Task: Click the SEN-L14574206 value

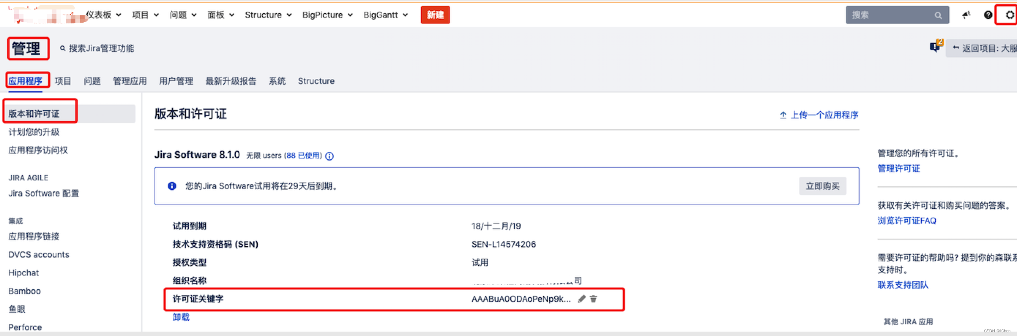Action: pos(503,244)
